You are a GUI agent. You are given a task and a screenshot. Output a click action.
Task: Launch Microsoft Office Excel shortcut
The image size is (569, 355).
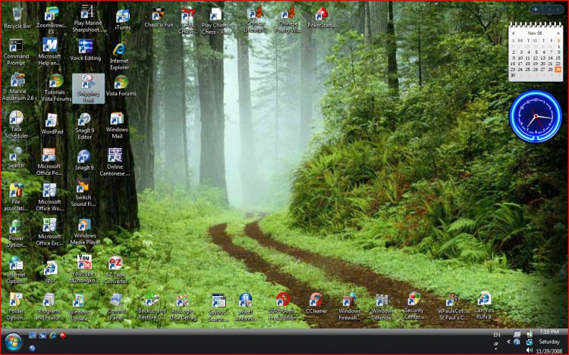(49, 232)
